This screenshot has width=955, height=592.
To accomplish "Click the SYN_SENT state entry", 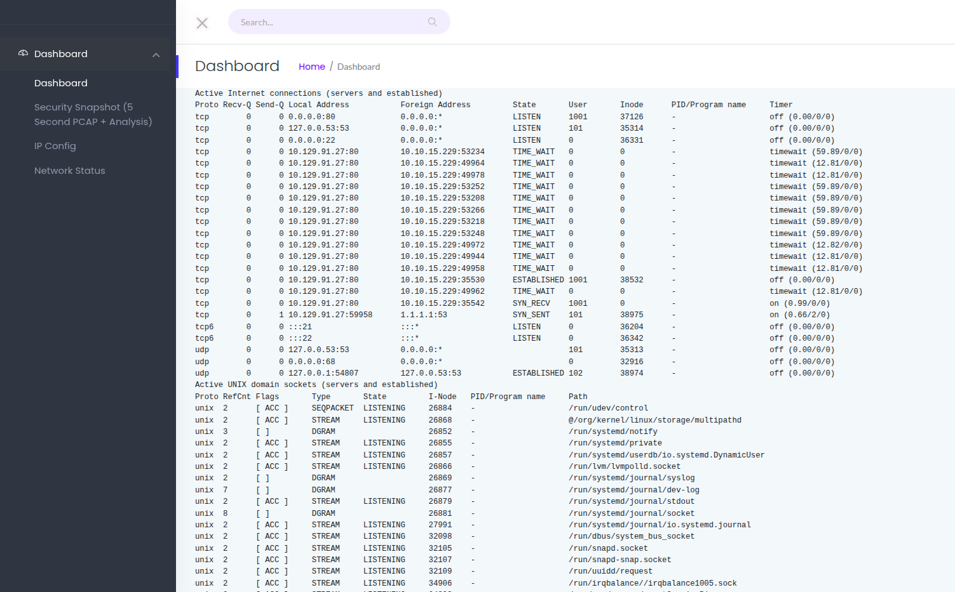I will click(531, 315).
